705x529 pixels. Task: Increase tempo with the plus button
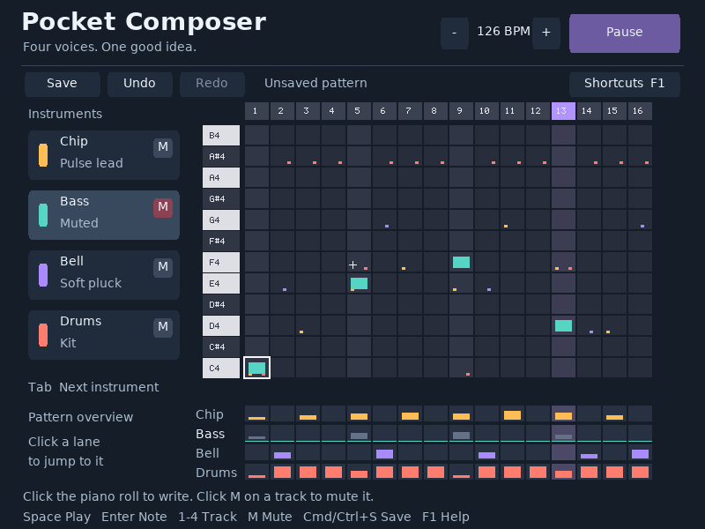click(x=545, y=34)
